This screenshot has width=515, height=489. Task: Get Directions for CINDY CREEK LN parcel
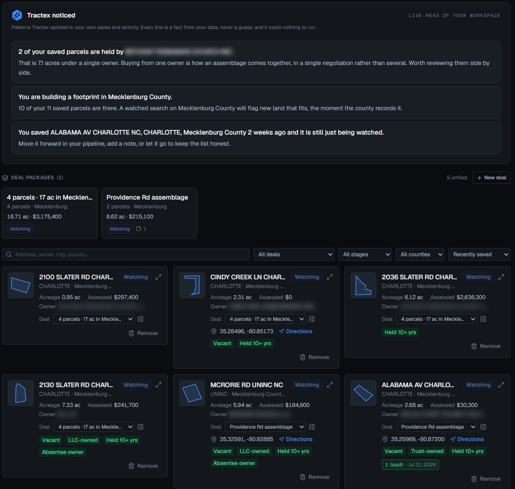pyautogui.click(x=296, y=331)
